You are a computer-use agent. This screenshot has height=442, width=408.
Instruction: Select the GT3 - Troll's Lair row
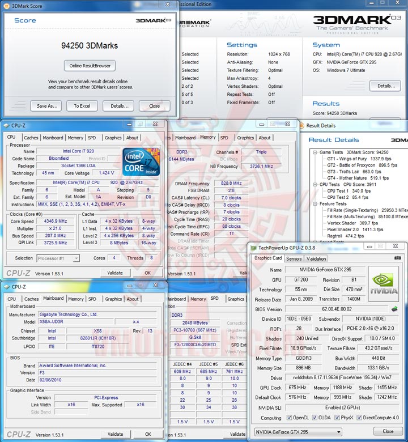click(354, 172)
